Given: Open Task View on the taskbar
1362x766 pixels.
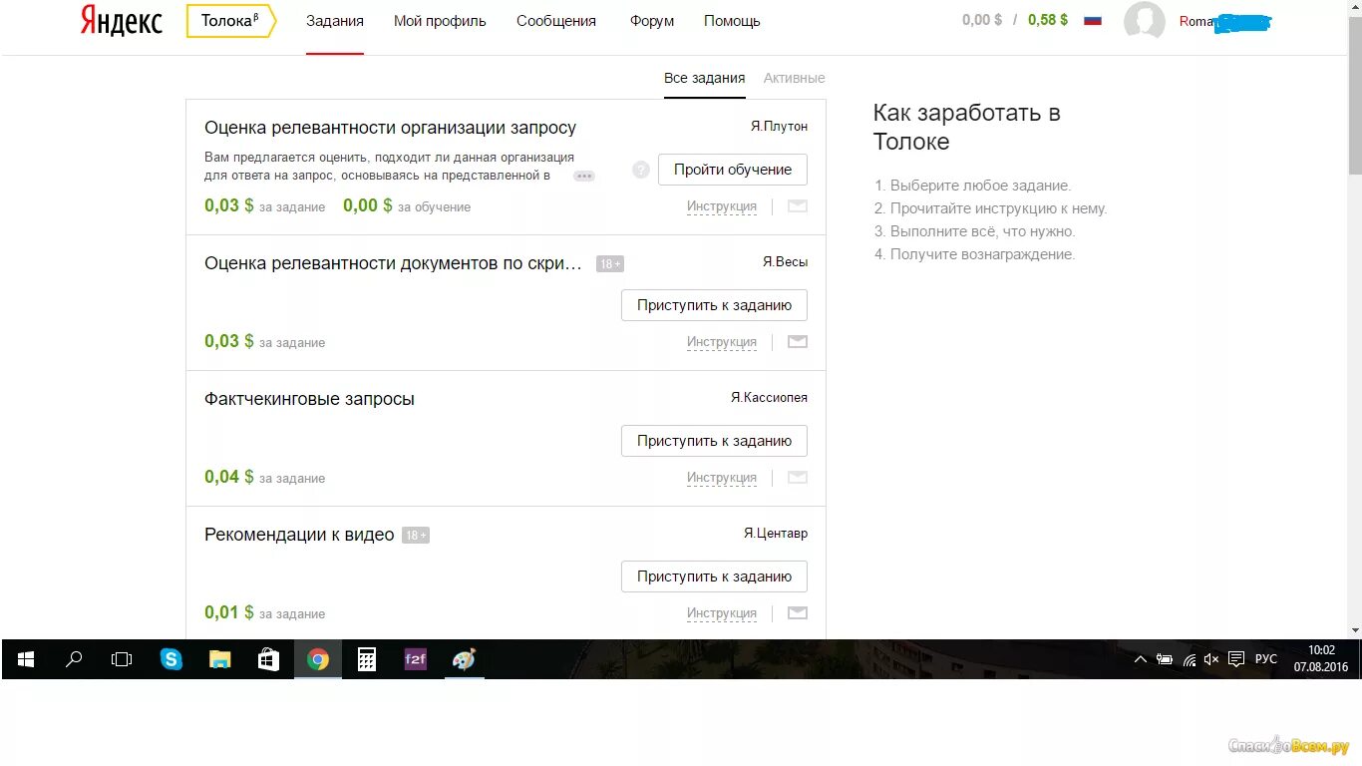Looking at the screenshot, I should point(122,659).
